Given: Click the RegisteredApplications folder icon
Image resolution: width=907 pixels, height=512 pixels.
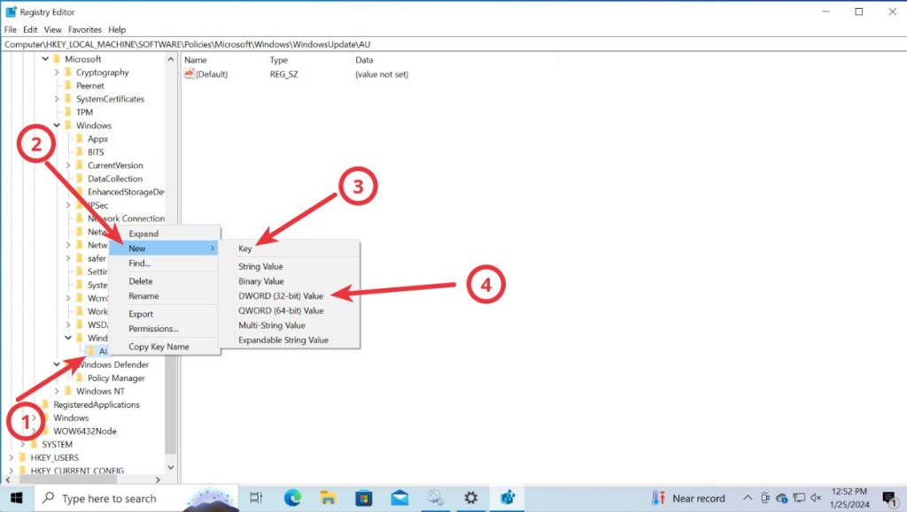Looking at the screenshot, I should coord(46,404).
